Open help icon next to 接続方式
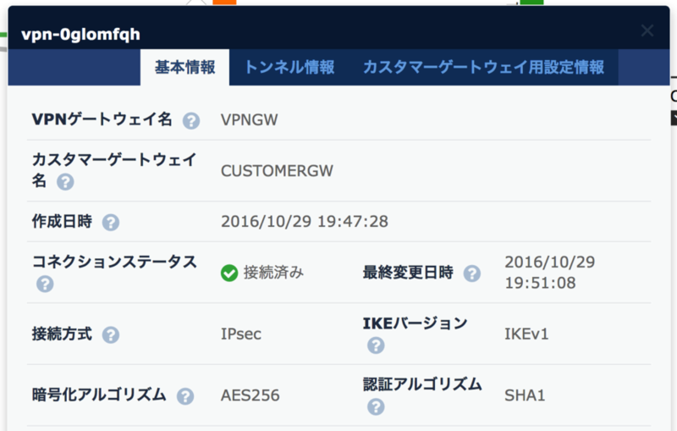The image size is (677, 431). click(x=111, y=334)
